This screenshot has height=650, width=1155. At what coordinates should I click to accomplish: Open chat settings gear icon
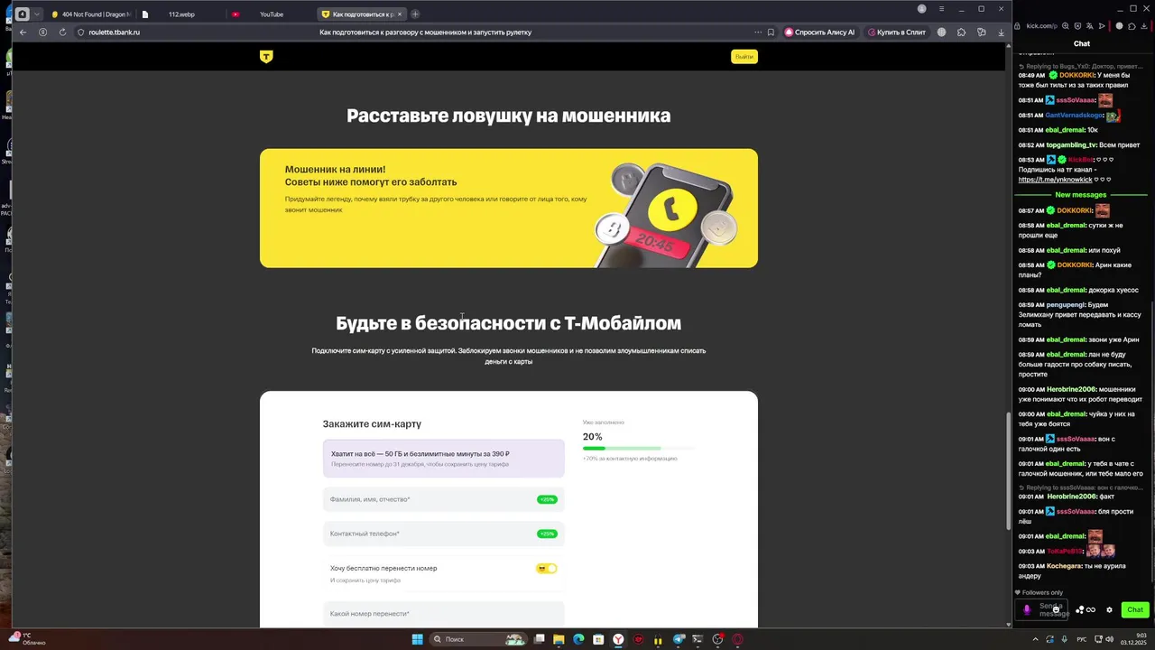1109,610
